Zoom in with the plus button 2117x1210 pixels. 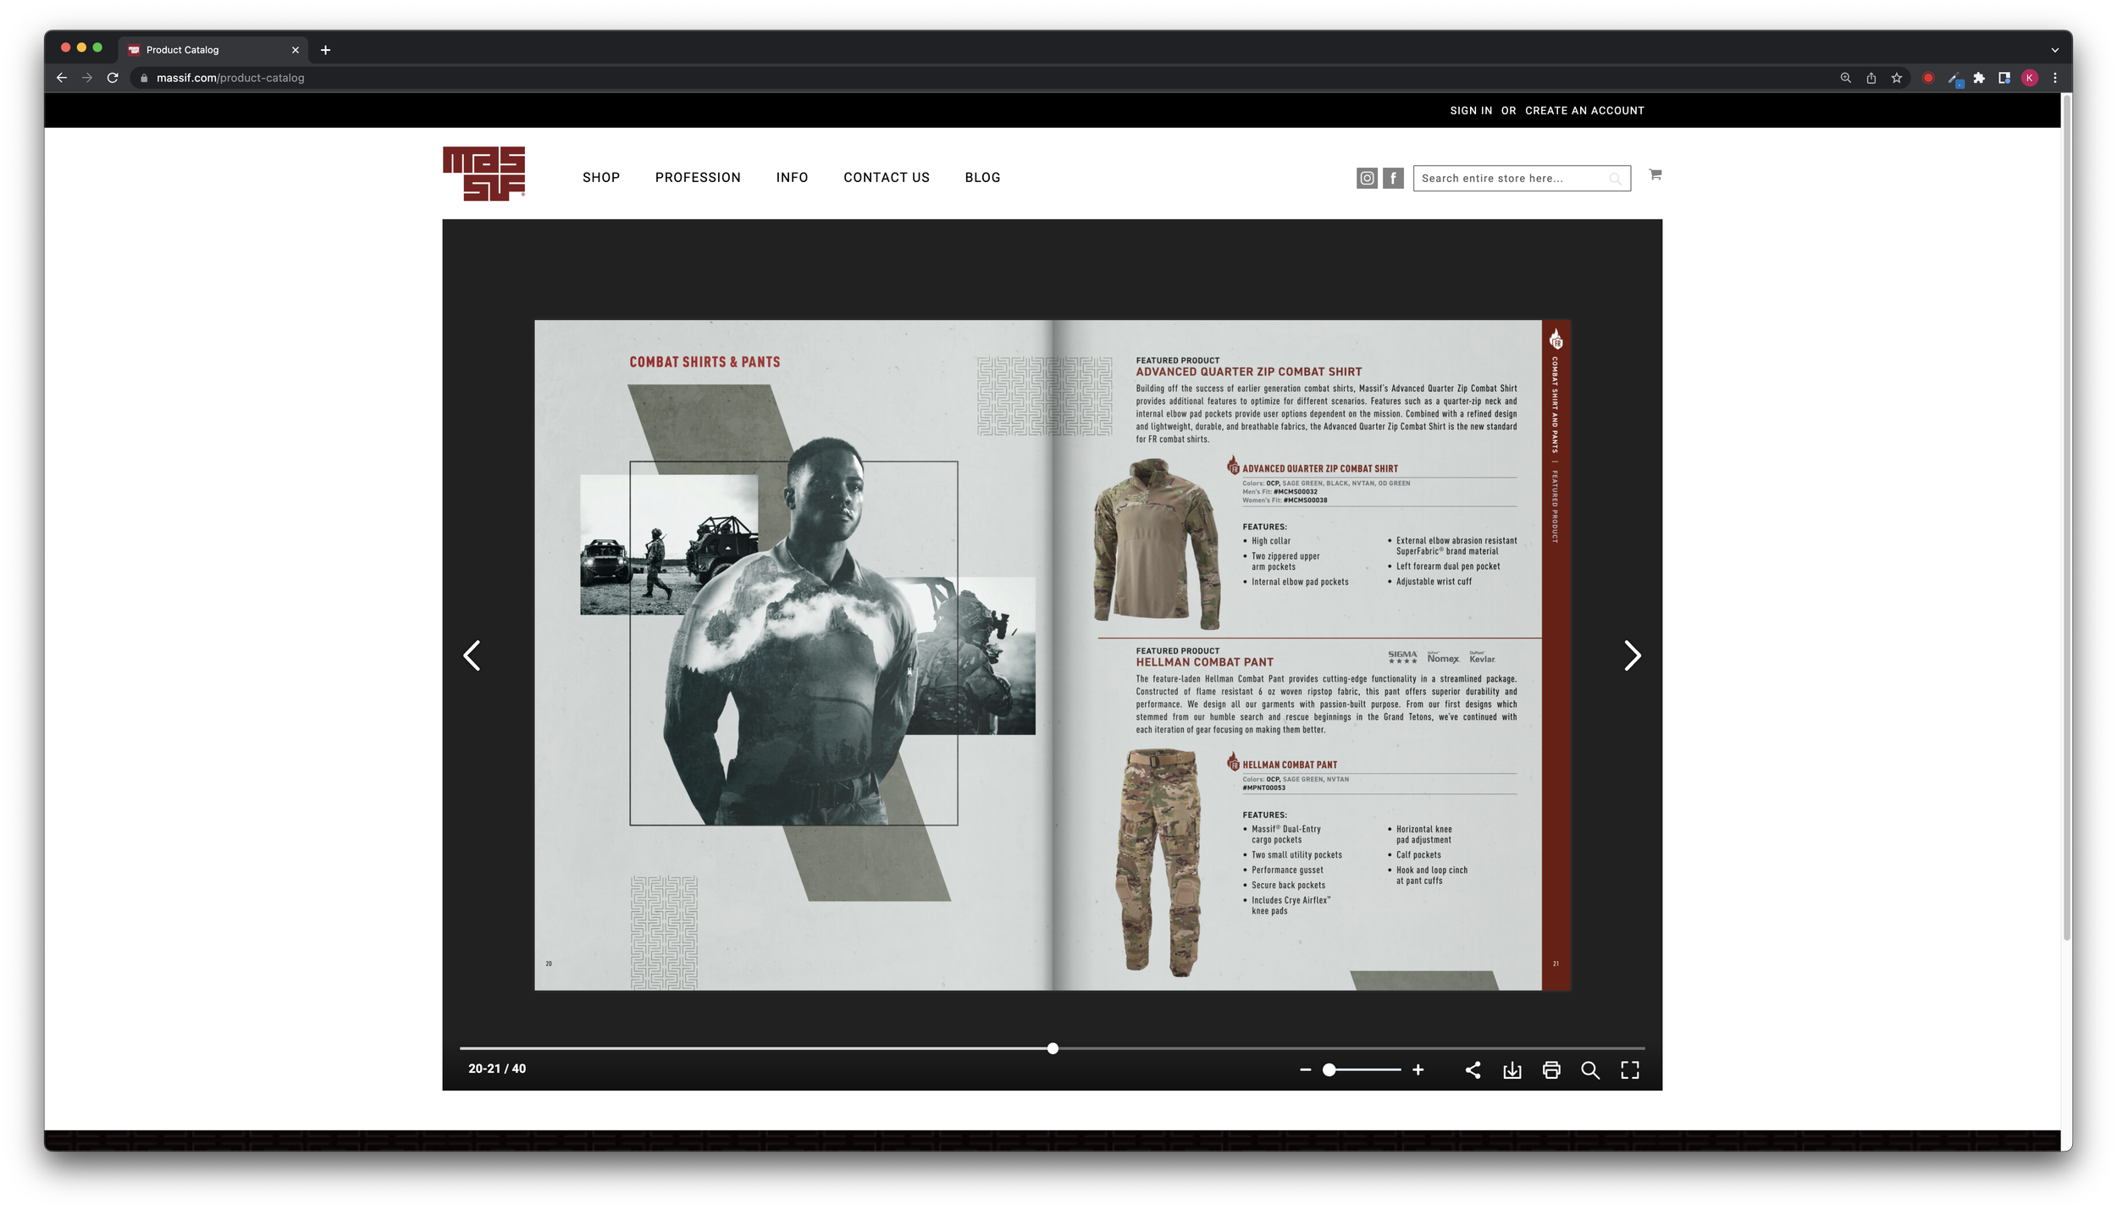[x=1418, y=1069]
